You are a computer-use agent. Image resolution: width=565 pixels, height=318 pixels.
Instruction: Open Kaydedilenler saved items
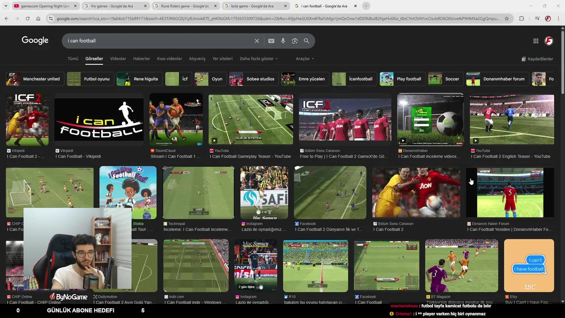(x=537, y=59)
